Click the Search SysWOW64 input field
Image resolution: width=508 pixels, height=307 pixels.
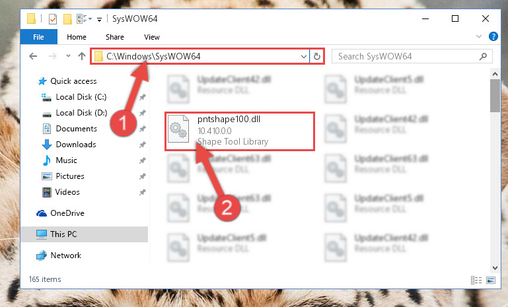click(x=407, y=56)
